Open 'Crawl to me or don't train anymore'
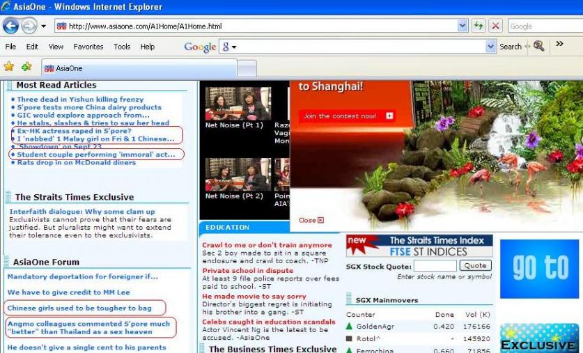This screenshot has height=353, width=583. (x=267, y=245)
